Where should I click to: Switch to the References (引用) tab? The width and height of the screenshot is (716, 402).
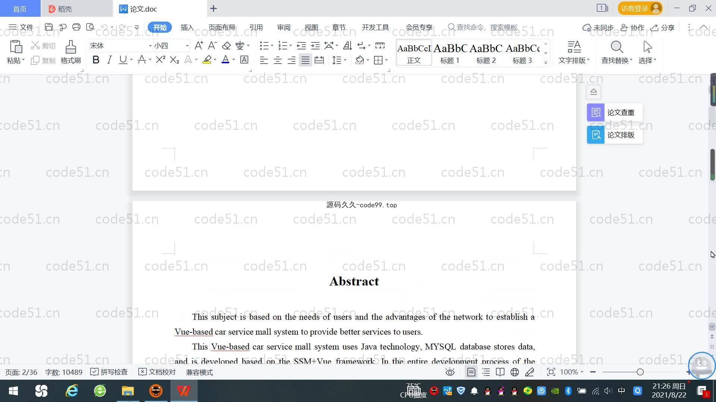click(x=256, y=27)
